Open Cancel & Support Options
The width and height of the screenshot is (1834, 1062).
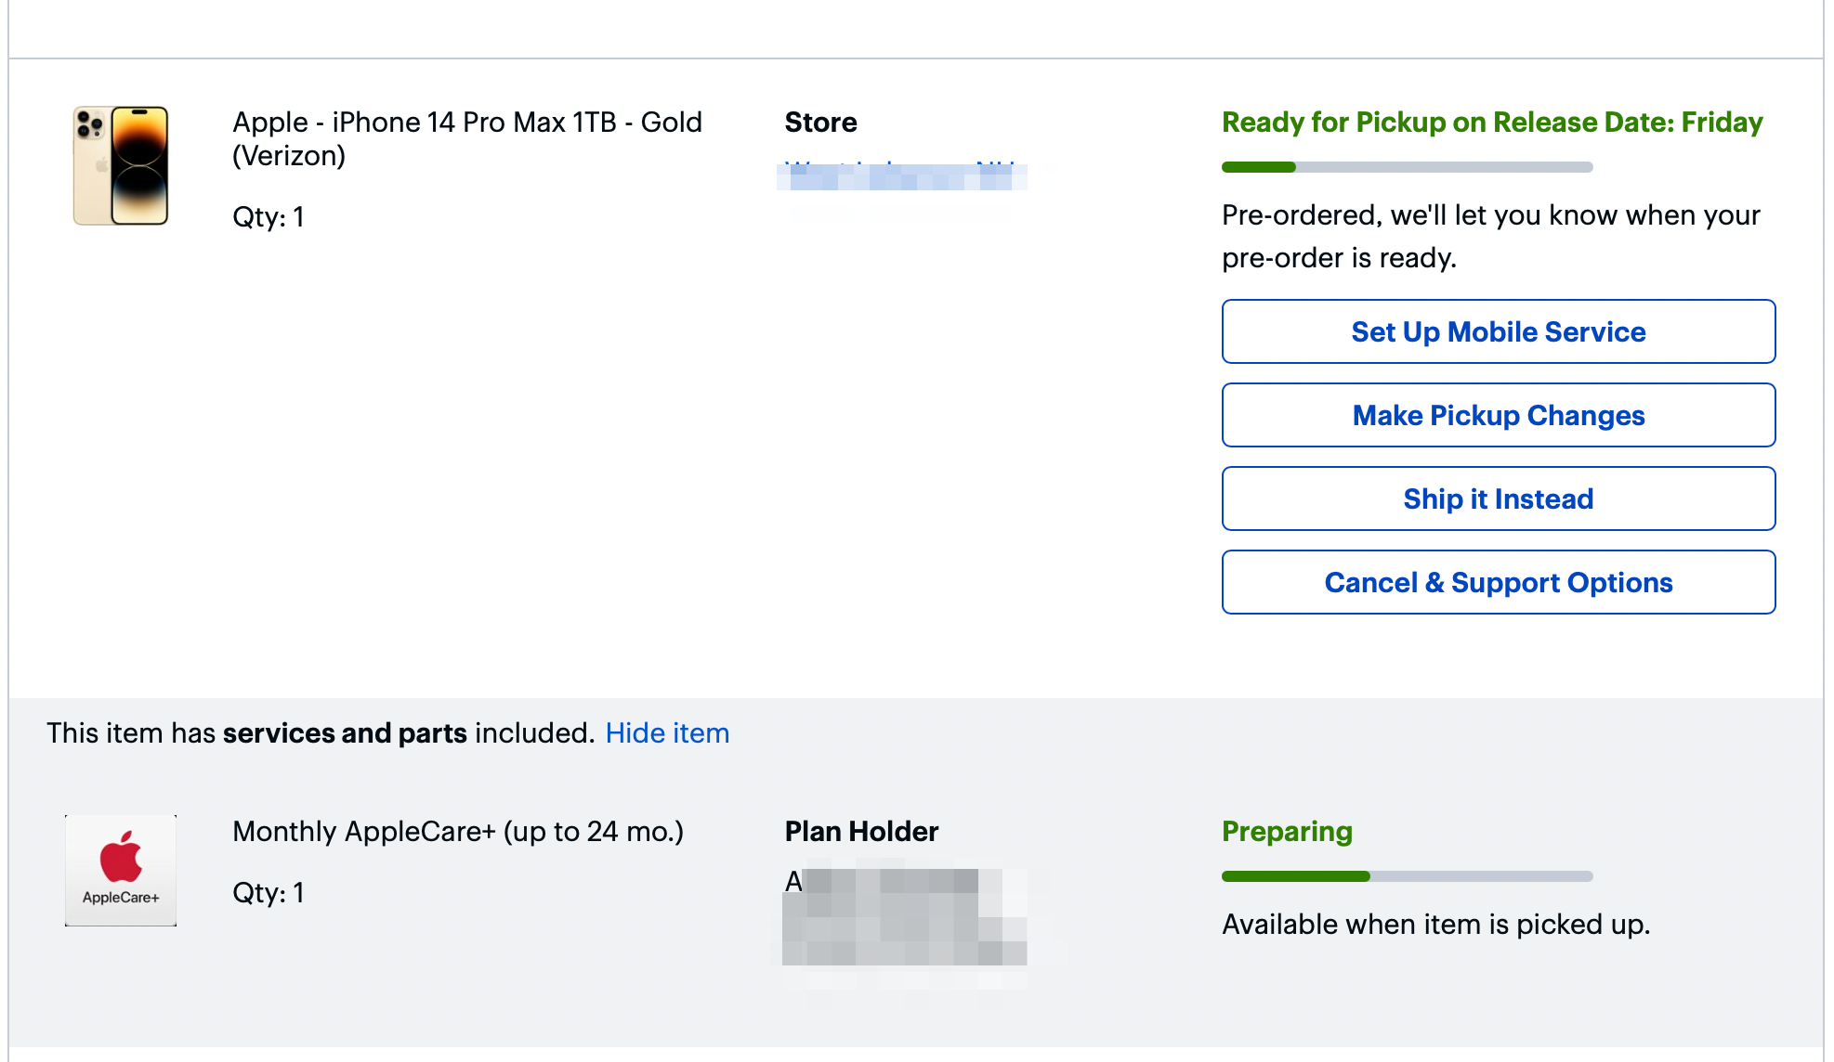pyautogui.click(x=1498, y=582)
